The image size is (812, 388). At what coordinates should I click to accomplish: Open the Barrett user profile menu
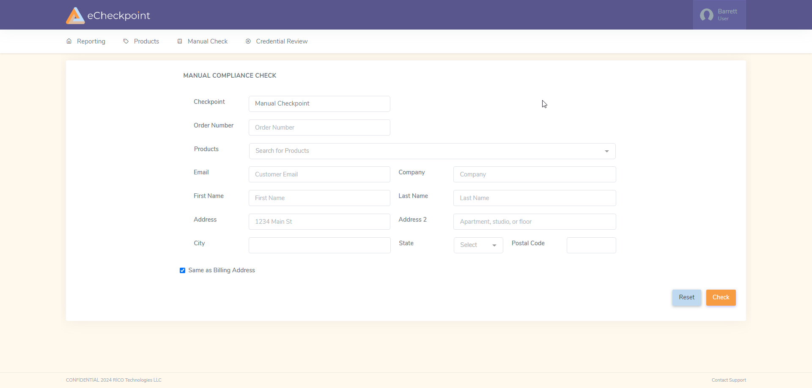tap(719, 15)
